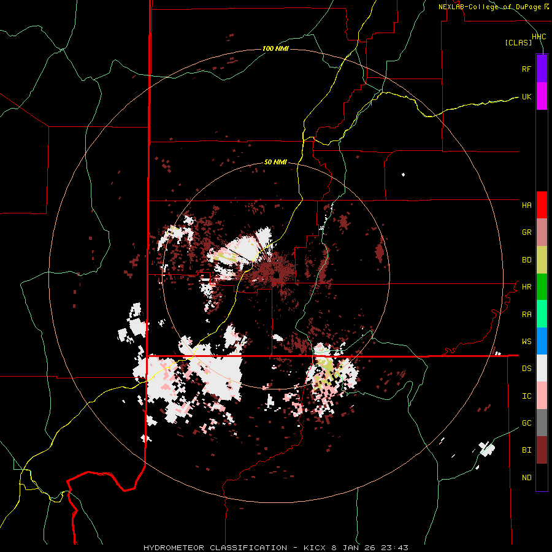Click the WS blue legend swatch
The width and height of the screenshot is (552, 552).
[542, 341]
